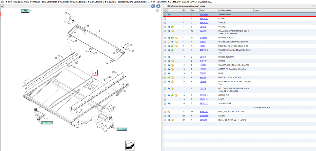Click green arrow icon in BOLT row 8
Screen dimensions: 316x151
click(172, 46)
